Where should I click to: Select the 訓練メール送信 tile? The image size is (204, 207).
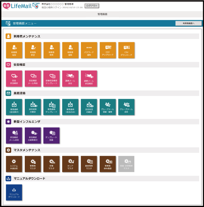click(70, 78)
